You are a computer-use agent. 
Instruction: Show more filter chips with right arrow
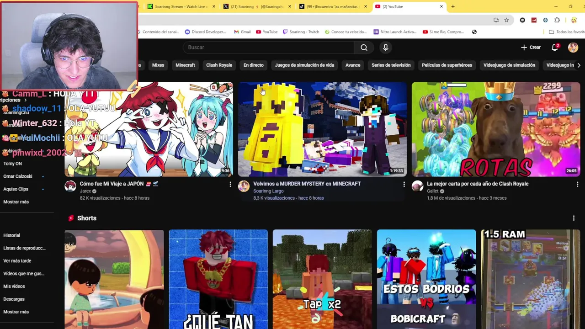tap(579, 65)
